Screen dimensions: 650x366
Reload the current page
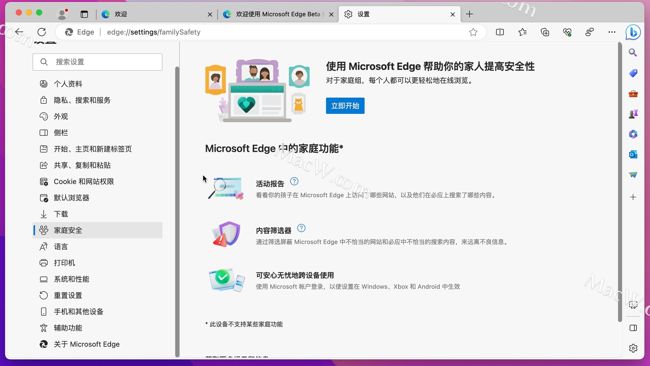coord(42,32)
